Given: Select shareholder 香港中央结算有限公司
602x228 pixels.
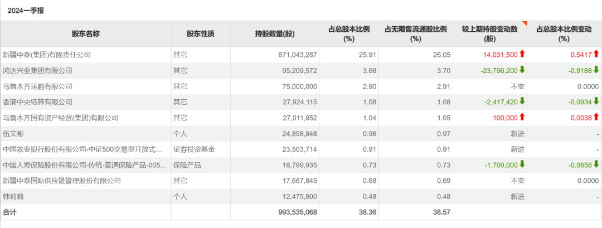Looking at the screenshot, I should [37, 102].
